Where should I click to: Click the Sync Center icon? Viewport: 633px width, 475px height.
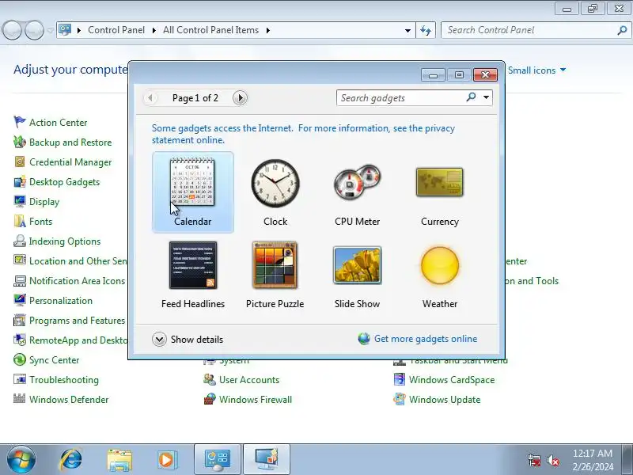[x=19, y=359]
